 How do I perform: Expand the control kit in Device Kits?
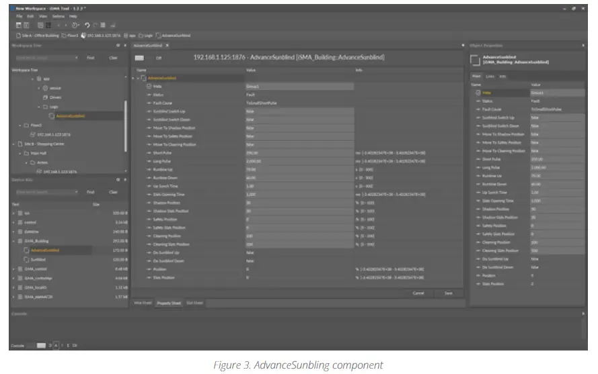[14, 222]
